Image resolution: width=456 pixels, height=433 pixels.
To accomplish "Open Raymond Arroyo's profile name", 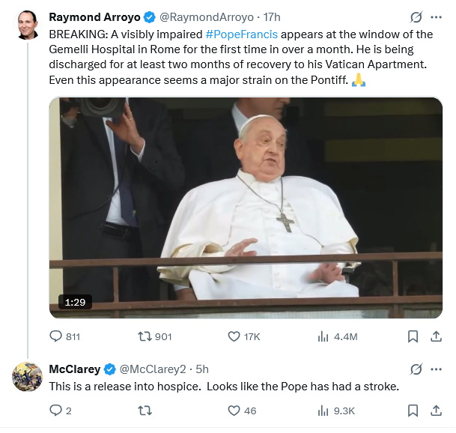I will point(92,16).
